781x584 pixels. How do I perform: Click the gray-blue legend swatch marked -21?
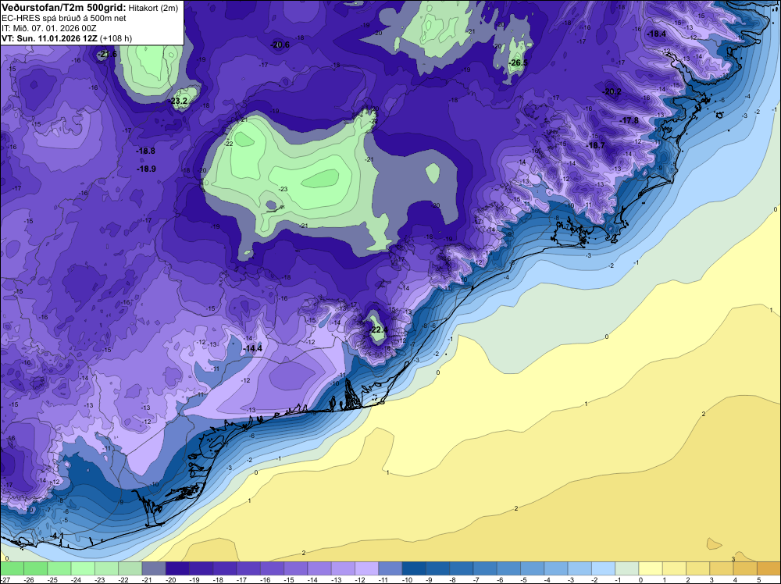pyautogui.click(x=153, y=568)
